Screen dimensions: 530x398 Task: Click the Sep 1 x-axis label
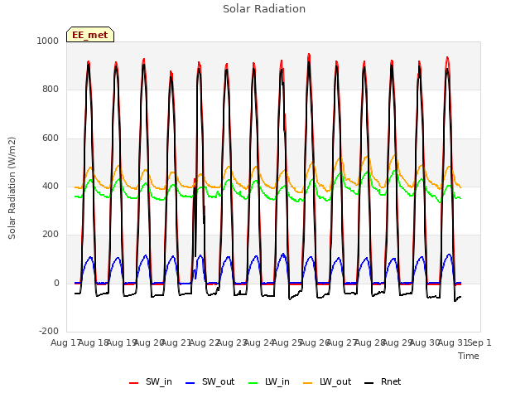point(479,342)
